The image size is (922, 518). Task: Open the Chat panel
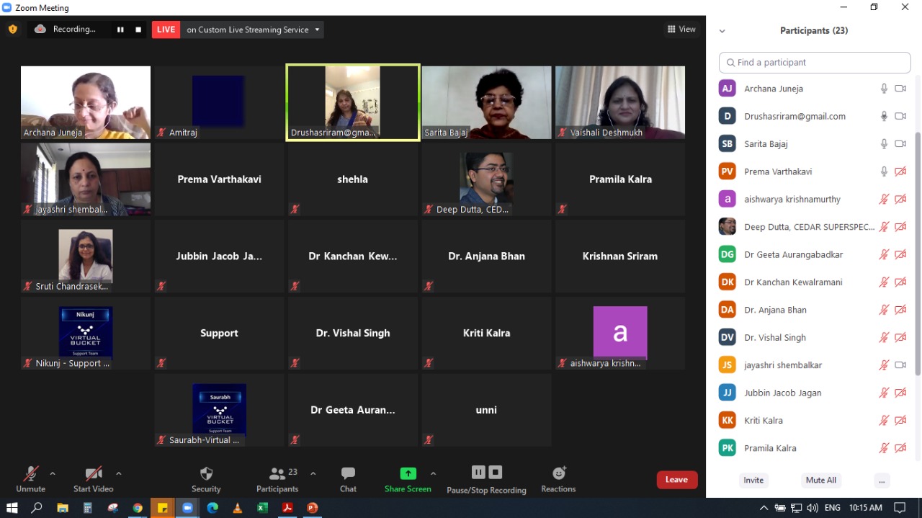[348, 474]
